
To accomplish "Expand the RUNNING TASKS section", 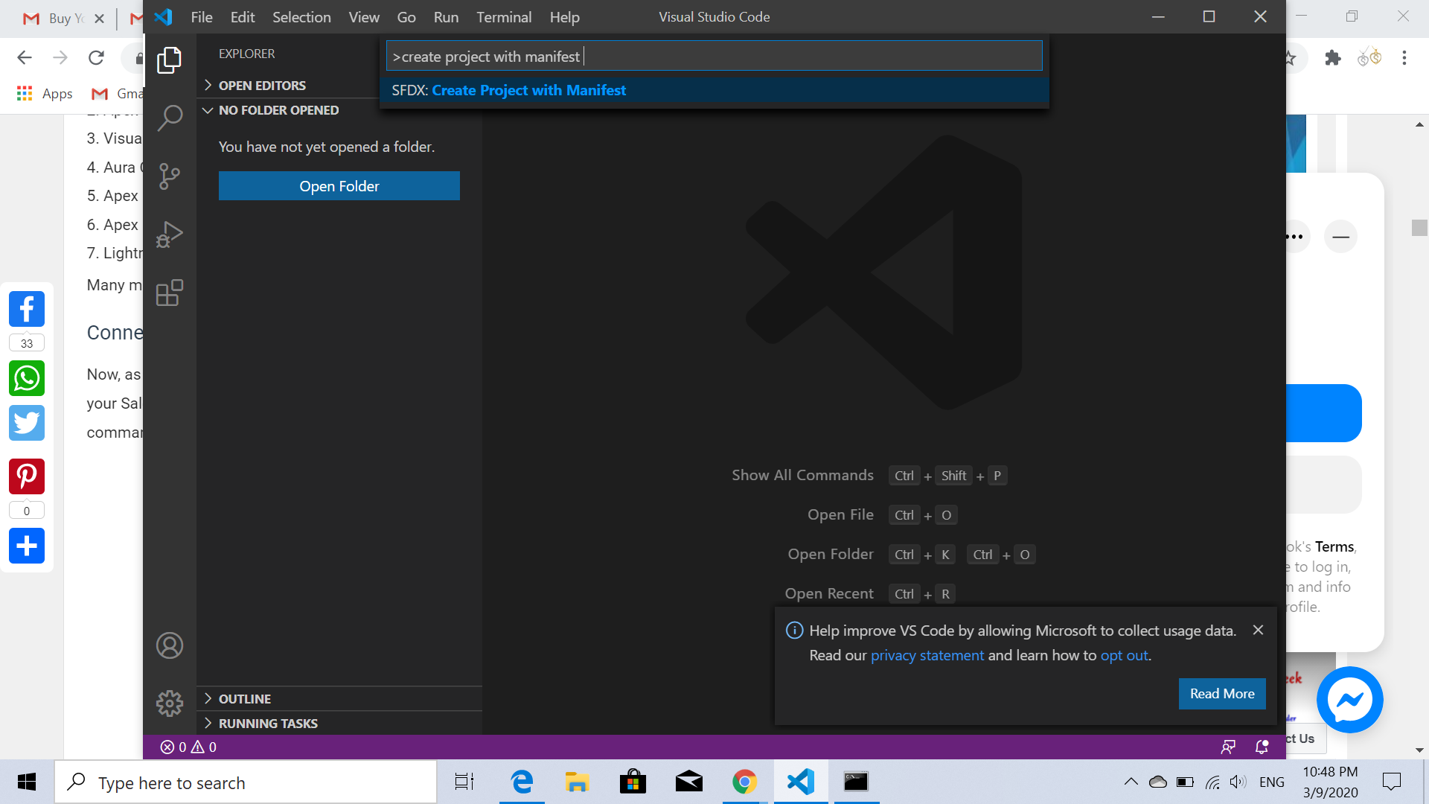I will (x=339, y=724).
